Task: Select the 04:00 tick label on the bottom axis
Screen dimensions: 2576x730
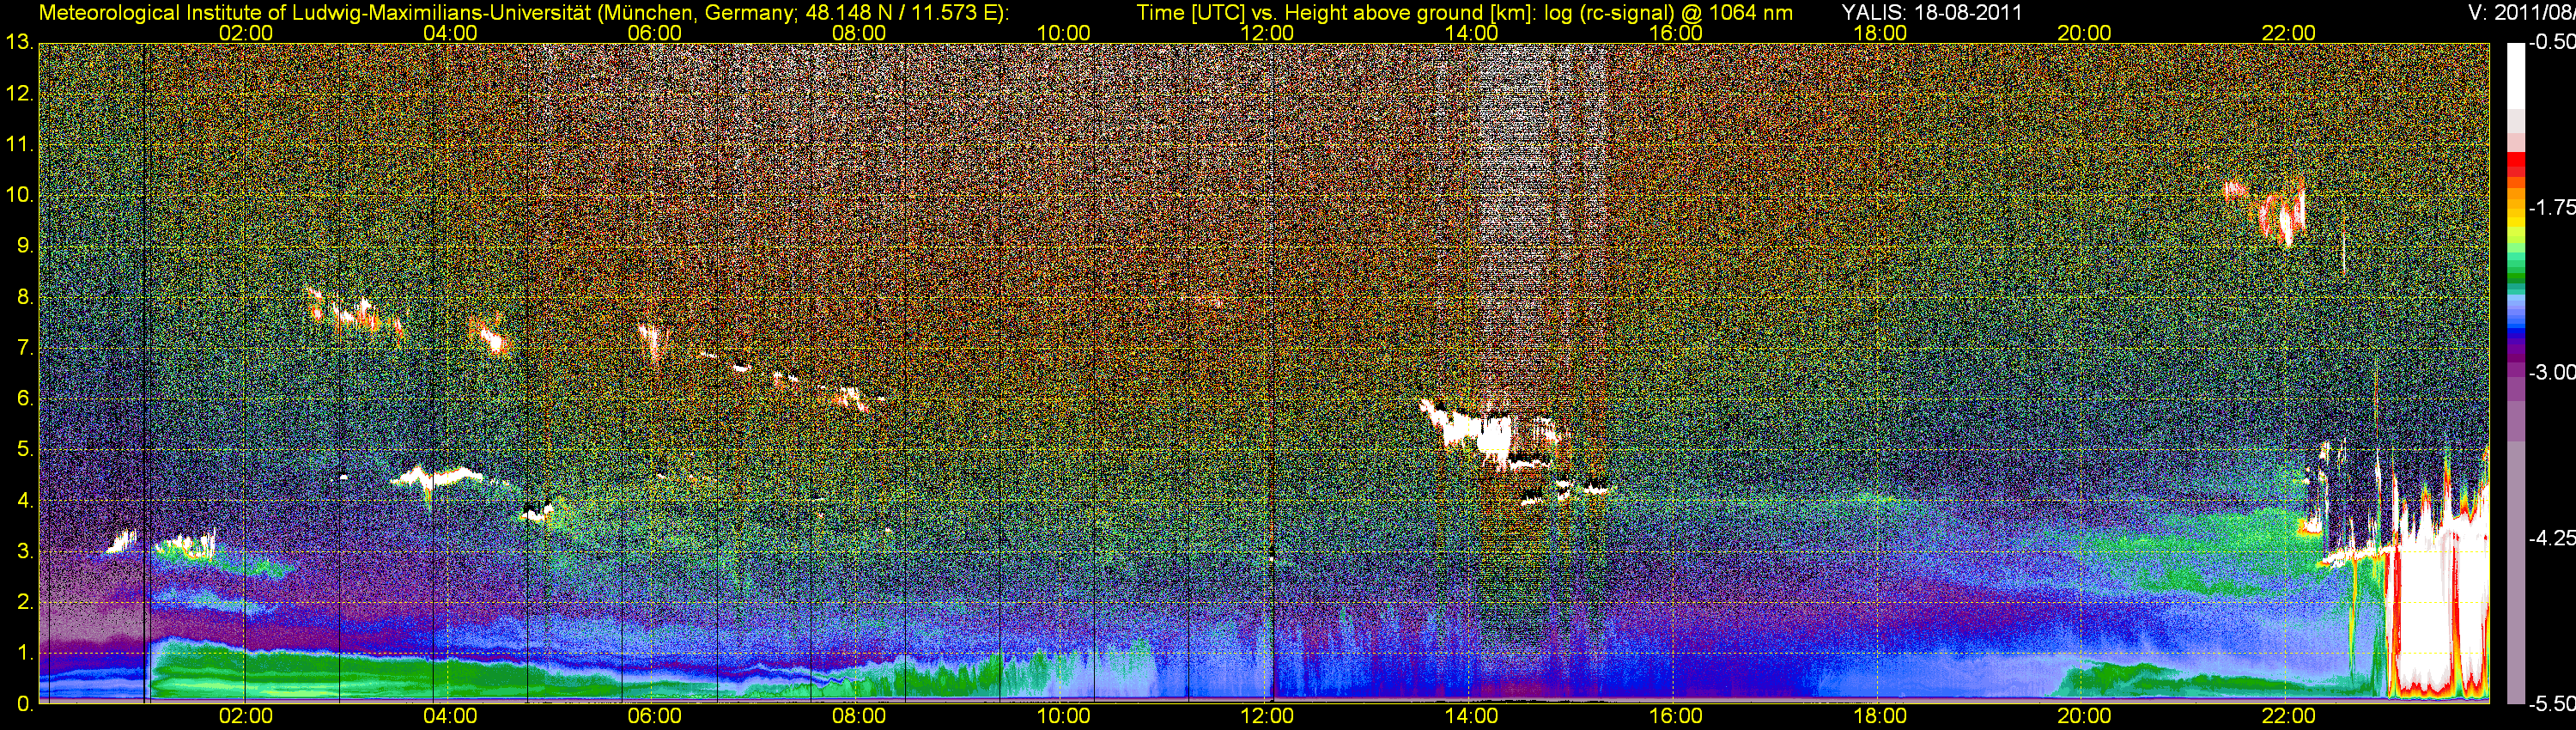Action: click(450, 716)
